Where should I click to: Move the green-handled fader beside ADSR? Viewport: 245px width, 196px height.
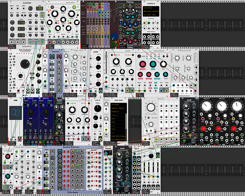click(106, 56)
